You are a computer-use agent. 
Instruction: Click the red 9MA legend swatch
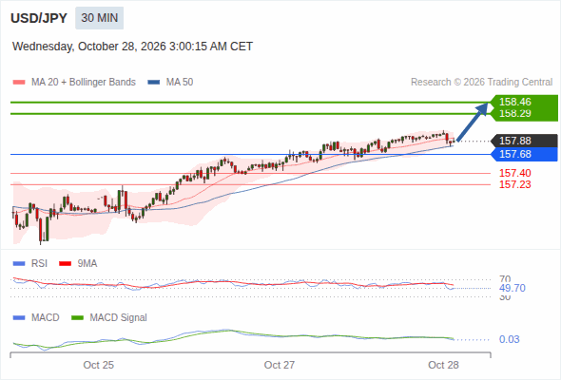tap(65, 264)
